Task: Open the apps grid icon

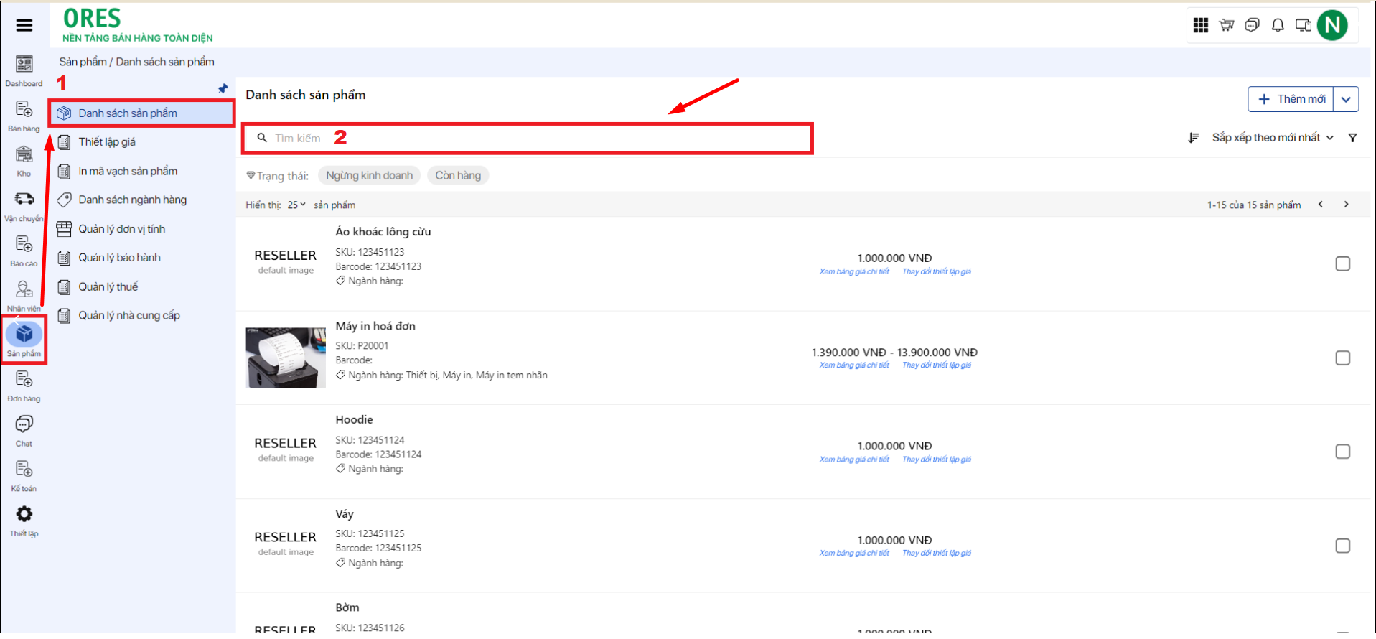Action: (1200, 26)
